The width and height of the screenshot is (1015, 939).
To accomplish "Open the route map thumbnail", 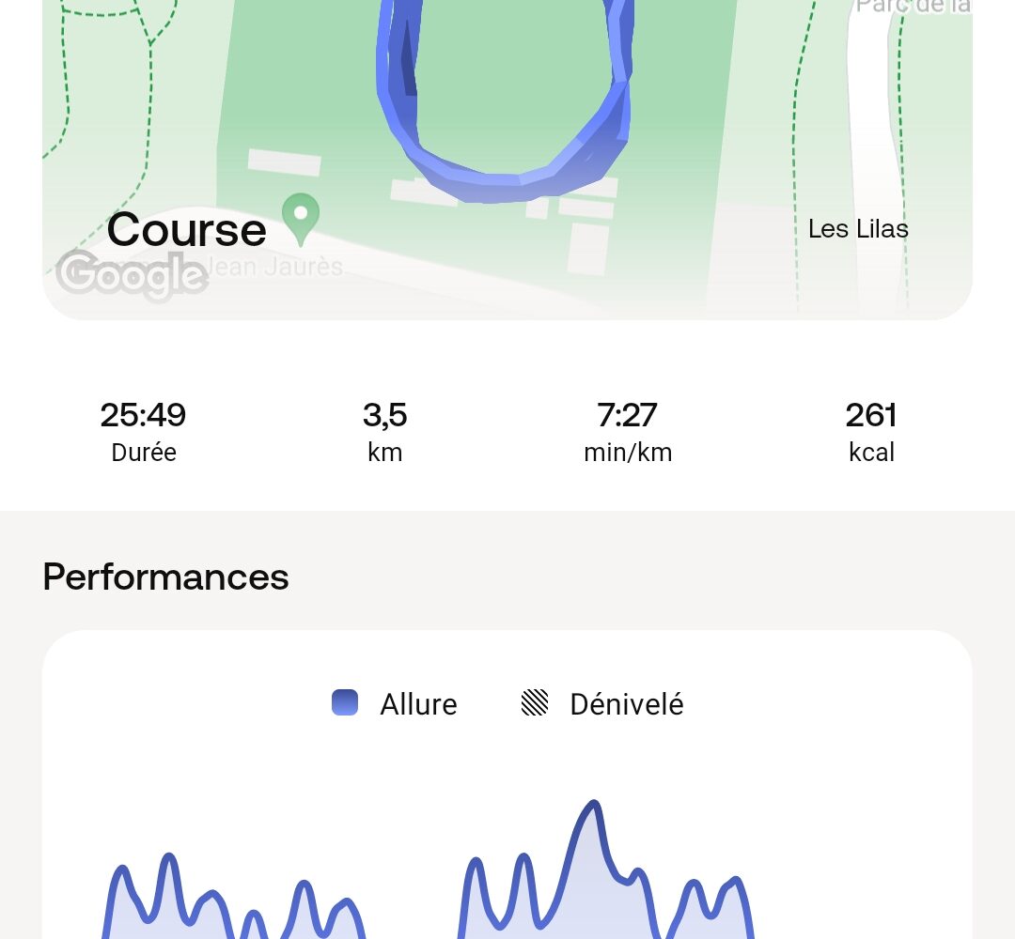I will pos(507,160).
